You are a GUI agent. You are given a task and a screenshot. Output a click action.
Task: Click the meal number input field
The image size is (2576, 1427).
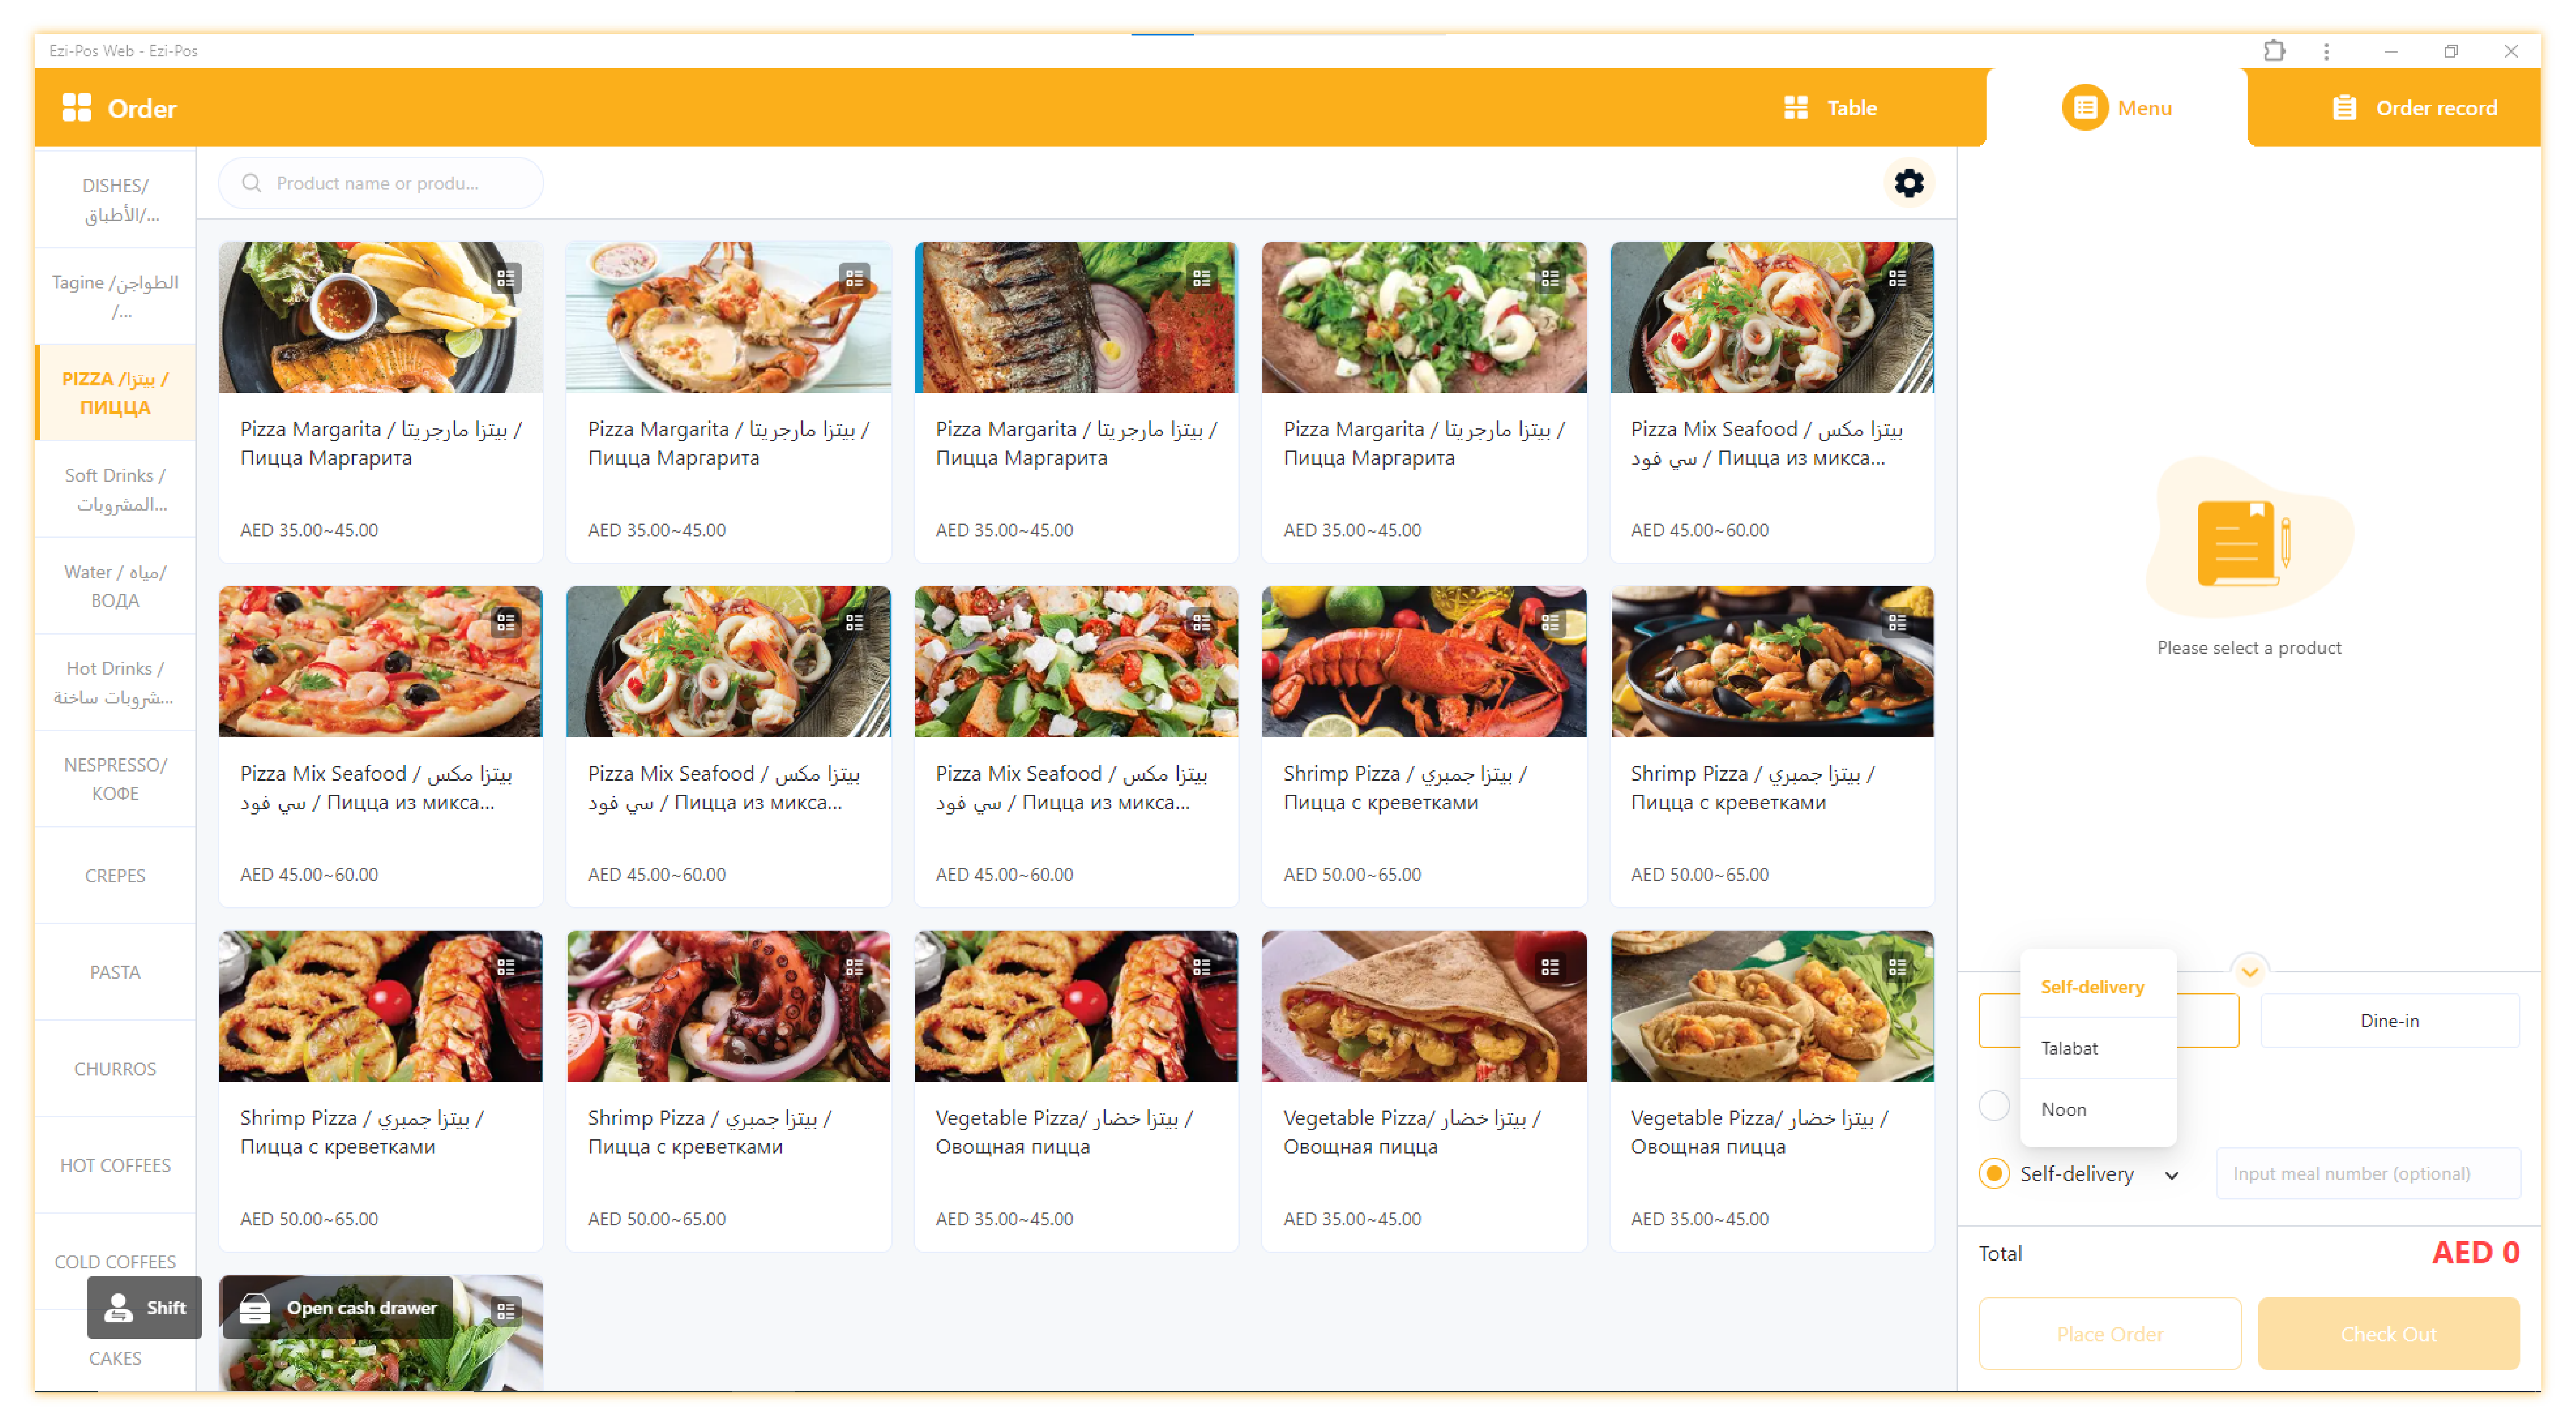pos(2367,1173)
